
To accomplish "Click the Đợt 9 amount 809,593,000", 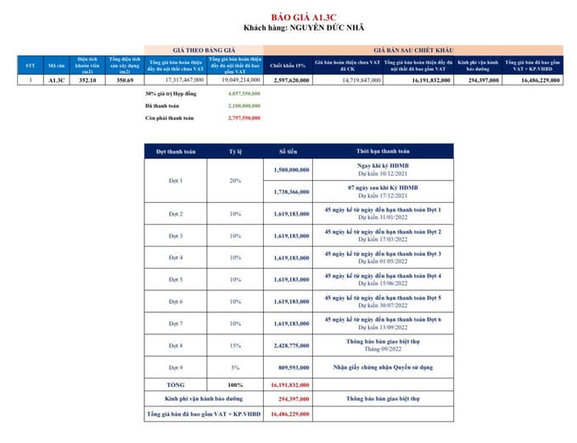I will tap(291, 368).
